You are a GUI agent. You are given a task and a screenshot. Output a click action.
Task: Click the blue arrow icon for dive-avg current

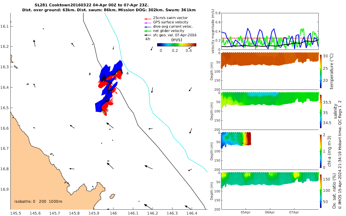148,27
